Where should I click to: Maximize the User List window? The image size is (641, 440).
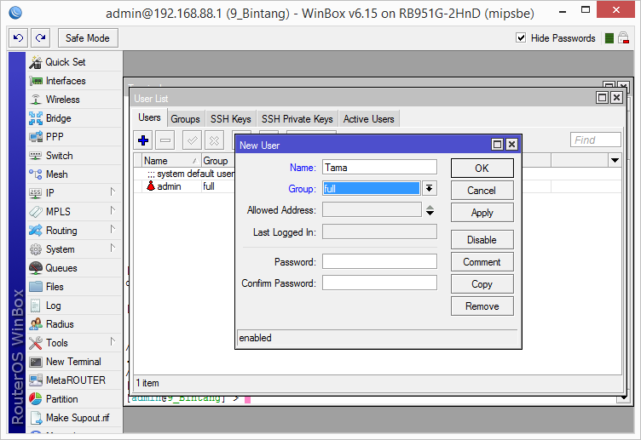(602, 98)
